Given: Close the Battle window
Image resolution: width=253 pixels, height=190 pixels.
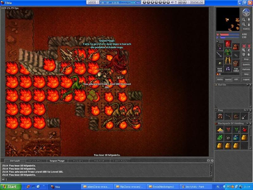Looking at the screenshot, I should [250, 85].
